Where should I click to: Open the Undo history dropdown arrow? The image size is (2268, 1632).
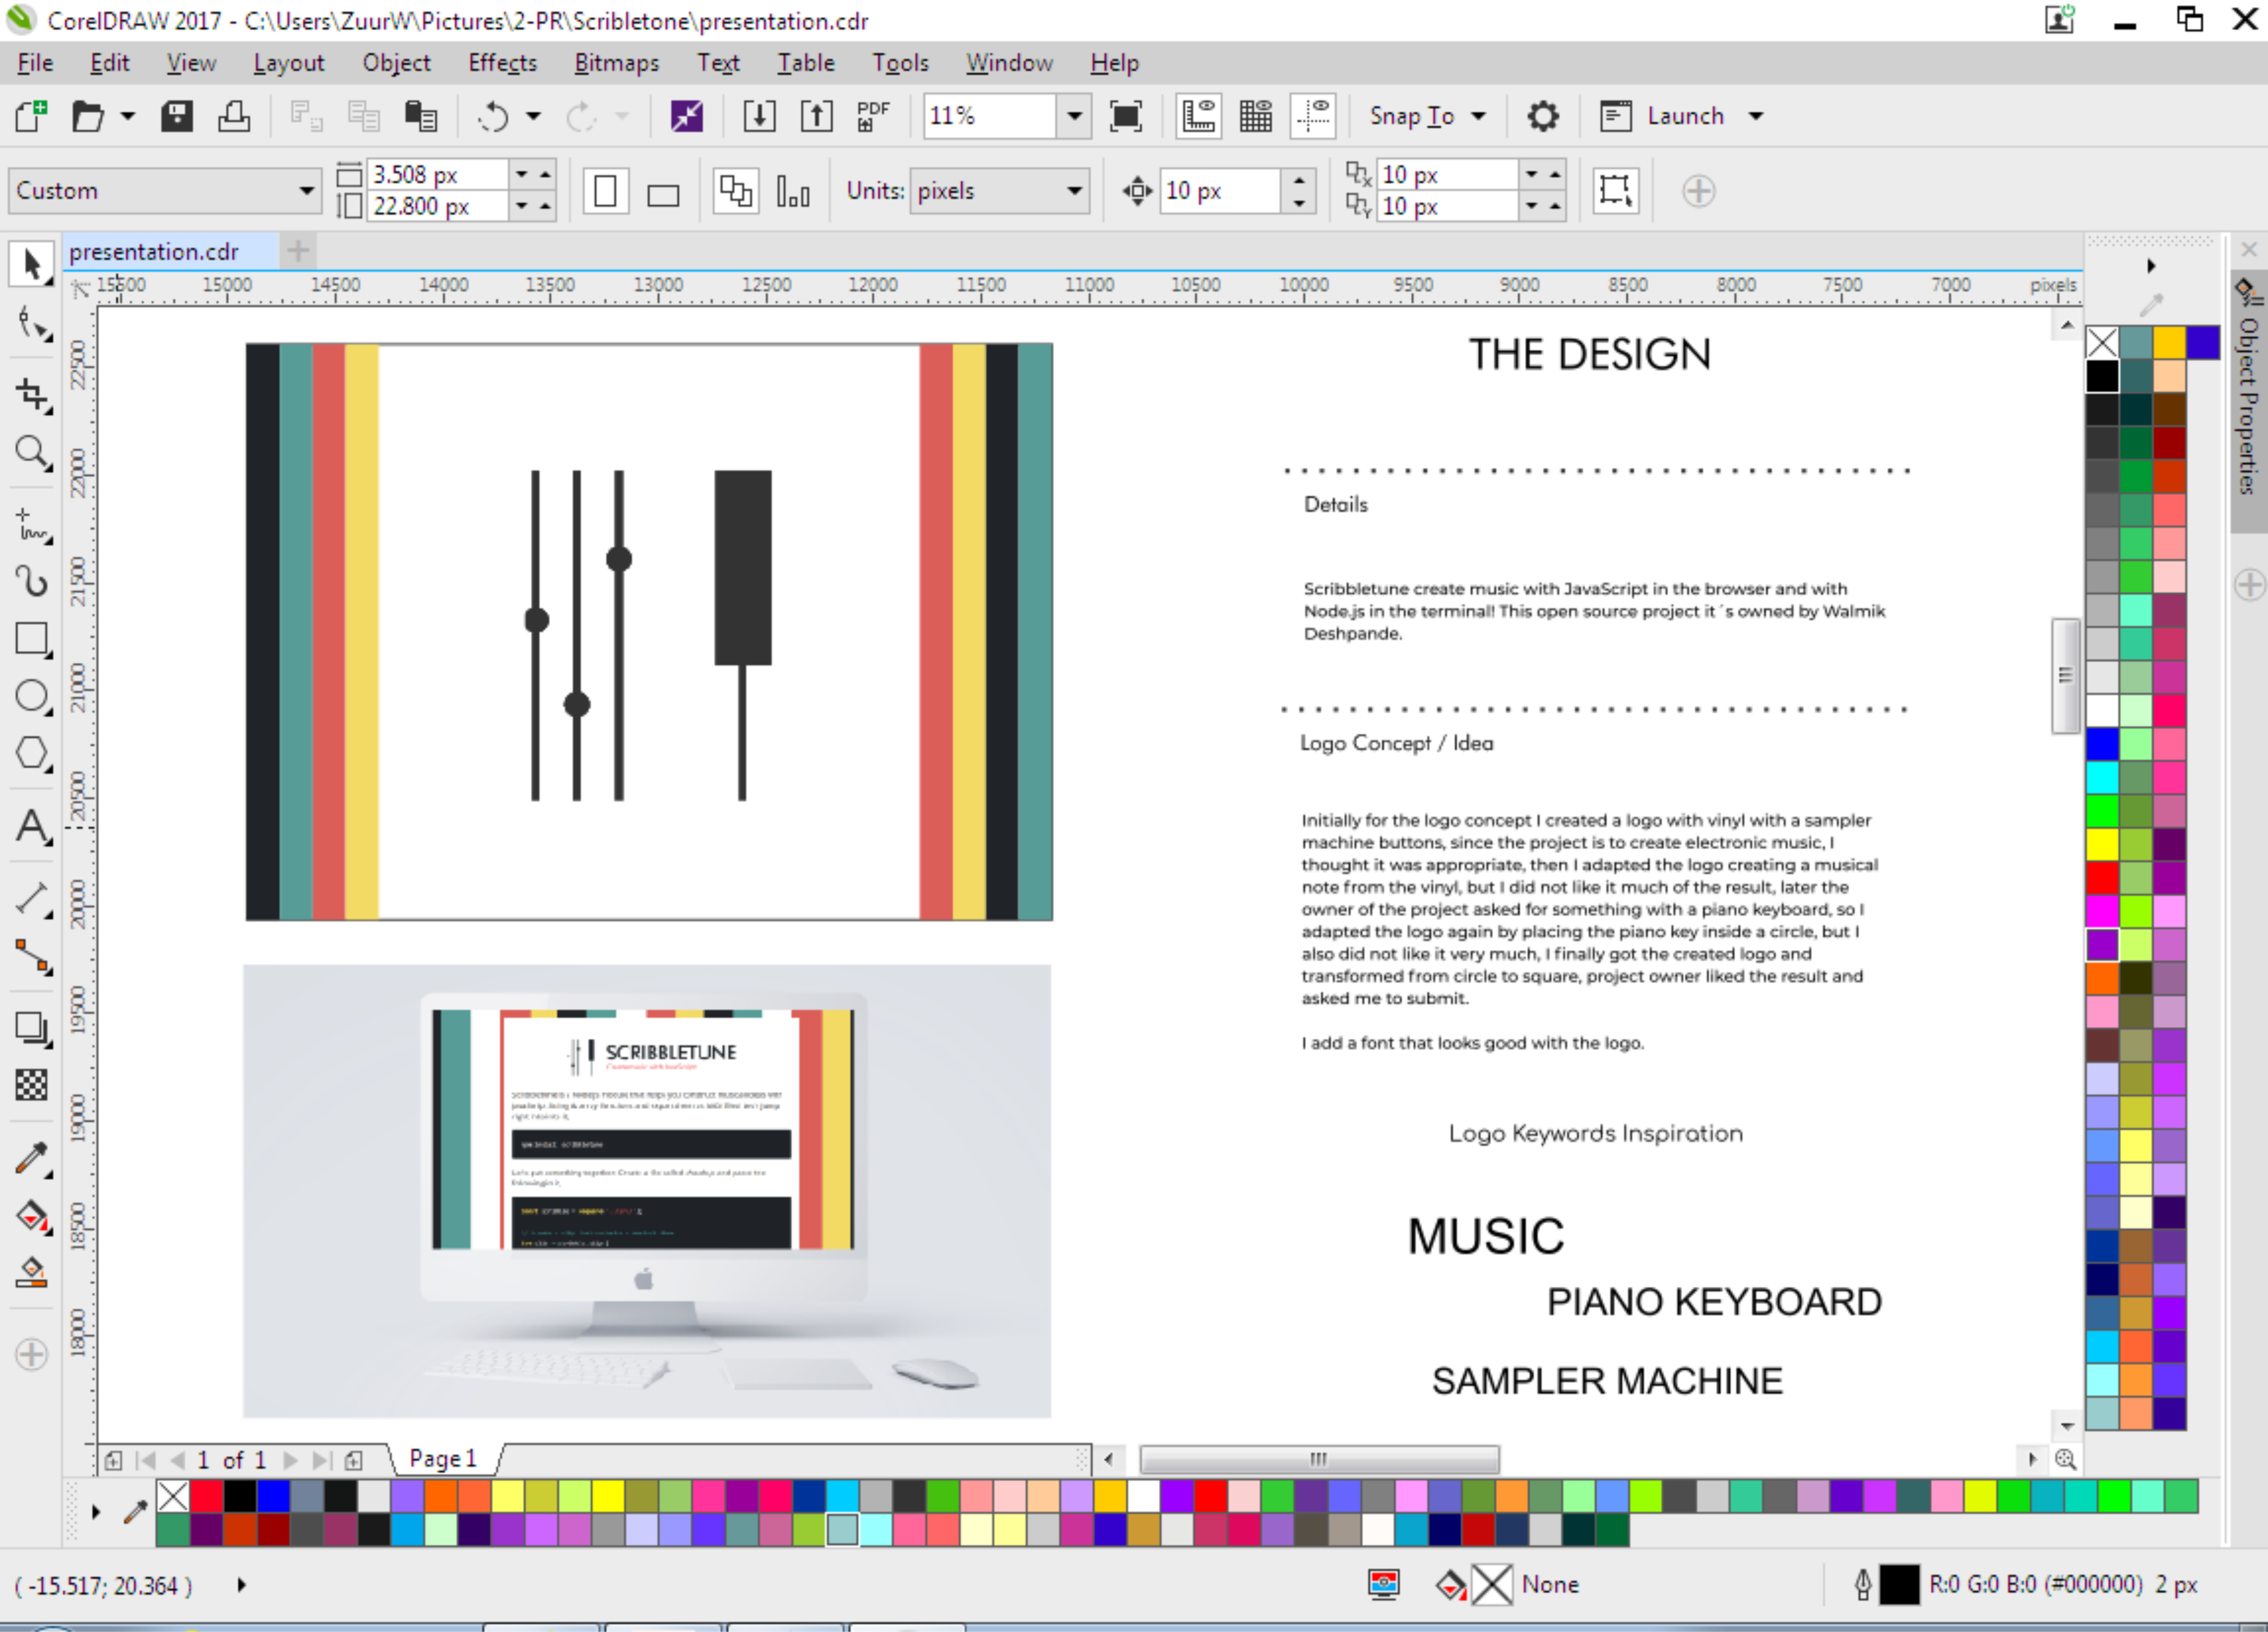click(533, 116)
